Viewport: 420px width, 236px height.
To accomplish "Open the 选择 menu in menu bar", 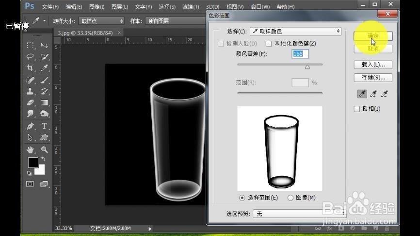I will (x=167, y=7).
